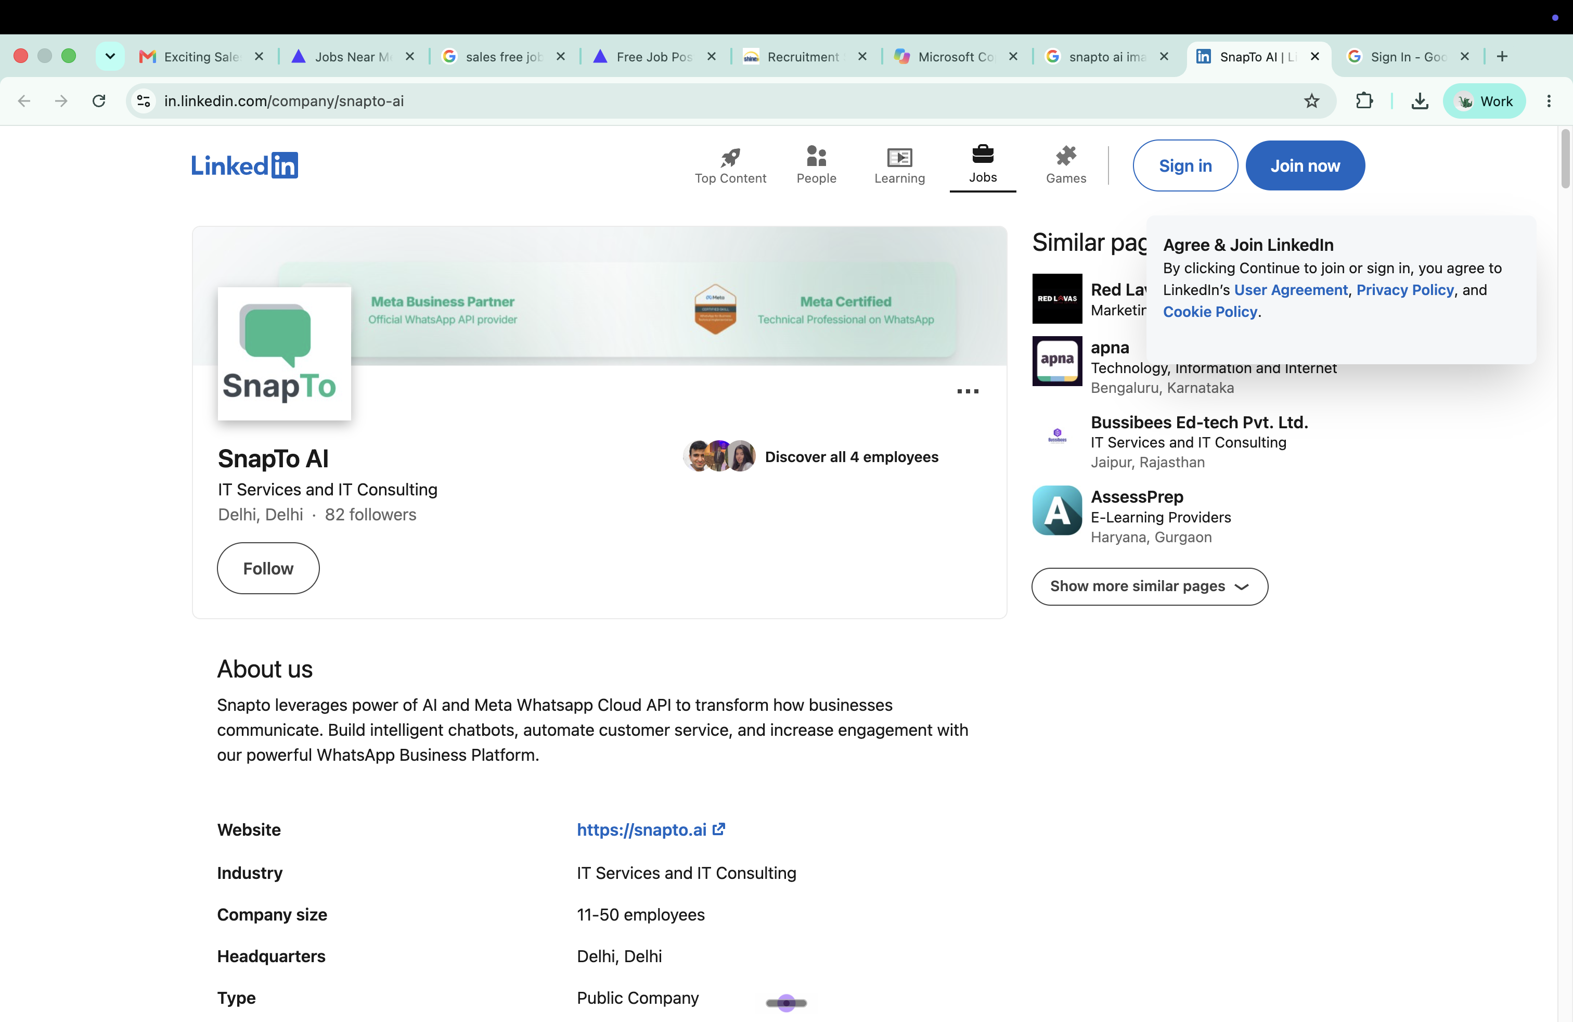The width and height of the screenshot is (1573, 1022).
Task: Open the https://snapto.ai website link
Action: pyautogui.click(x=650, y=829)
